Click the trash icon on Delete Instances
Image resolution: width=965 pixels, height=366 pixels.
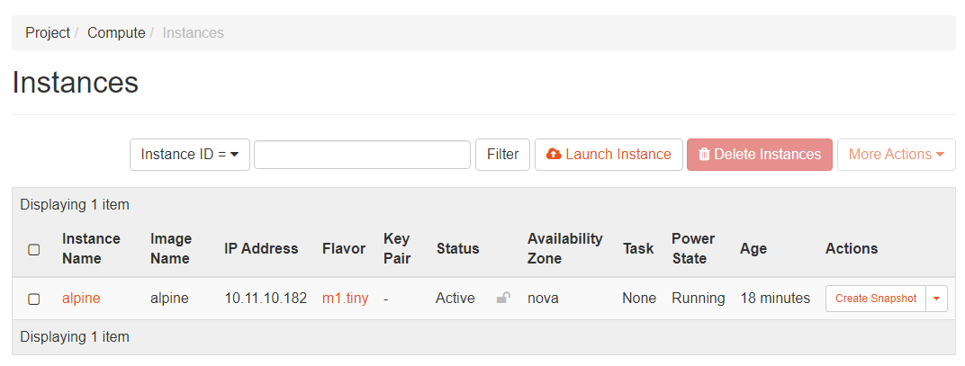point(704,155)
